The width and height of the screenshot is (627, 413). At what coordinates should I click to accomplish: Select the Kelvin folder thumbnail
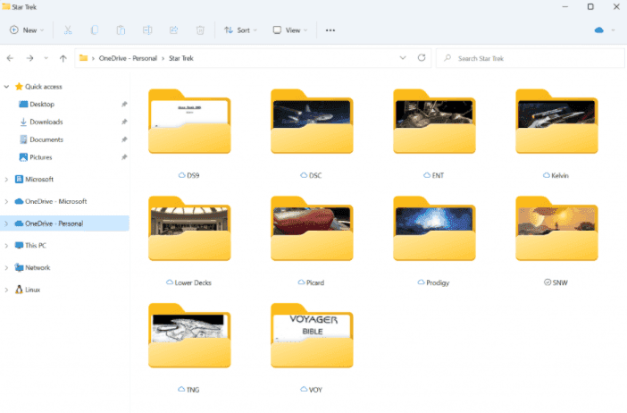(556, 122)
